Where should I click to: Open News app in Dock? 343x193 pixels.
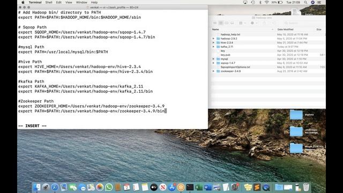point(163,187)
